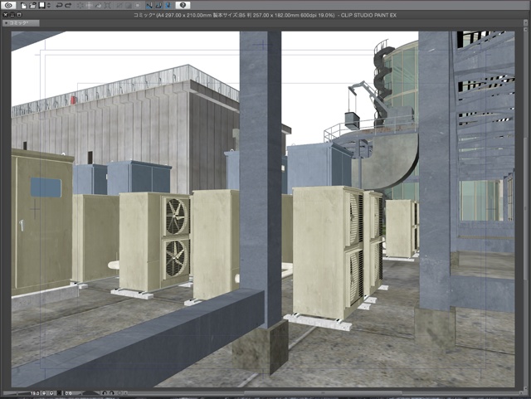The height and width of the screenshot is (399, 531).
Task: Reset canvas rotation in status bar
Action: (119, 393)
